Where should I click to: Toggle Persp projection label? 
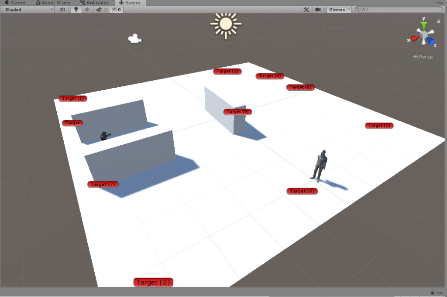pyautogui.click(x=423, y=57)
